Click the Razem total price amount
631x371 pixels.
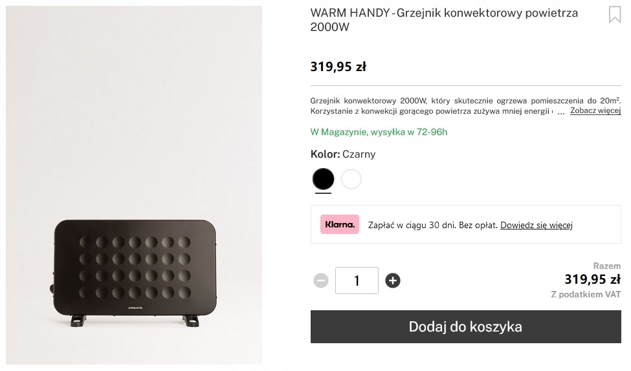[592, 279]
